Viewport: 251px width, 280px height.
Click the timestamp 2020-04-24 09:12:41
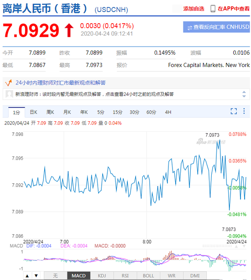coord(107,34)
